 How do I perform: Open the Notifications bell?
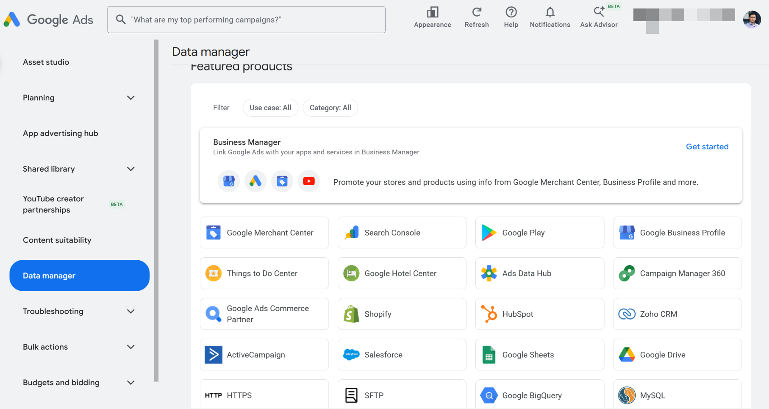pyautogui.click(x=550, y=12)
